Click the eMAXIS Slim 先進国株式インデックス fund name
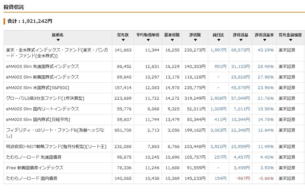This screenshot has height=194, width=305. (x=43, y=67)
